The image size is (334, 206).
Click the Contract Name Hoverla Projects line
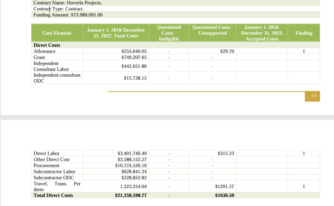coord(67,3)
